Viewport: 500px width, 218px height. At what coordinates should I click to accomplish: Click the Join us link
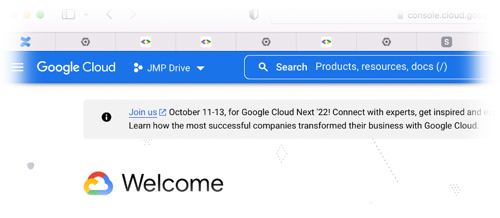point(143,112)
